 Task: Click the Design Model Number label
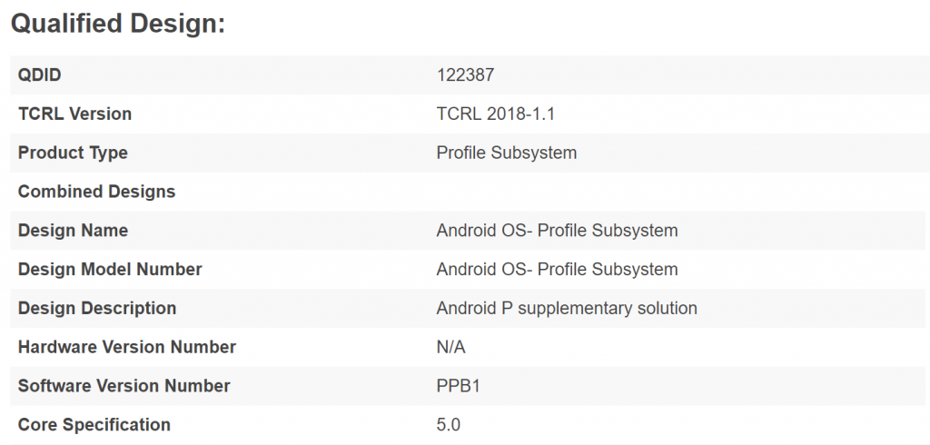(x=110, y=270)
